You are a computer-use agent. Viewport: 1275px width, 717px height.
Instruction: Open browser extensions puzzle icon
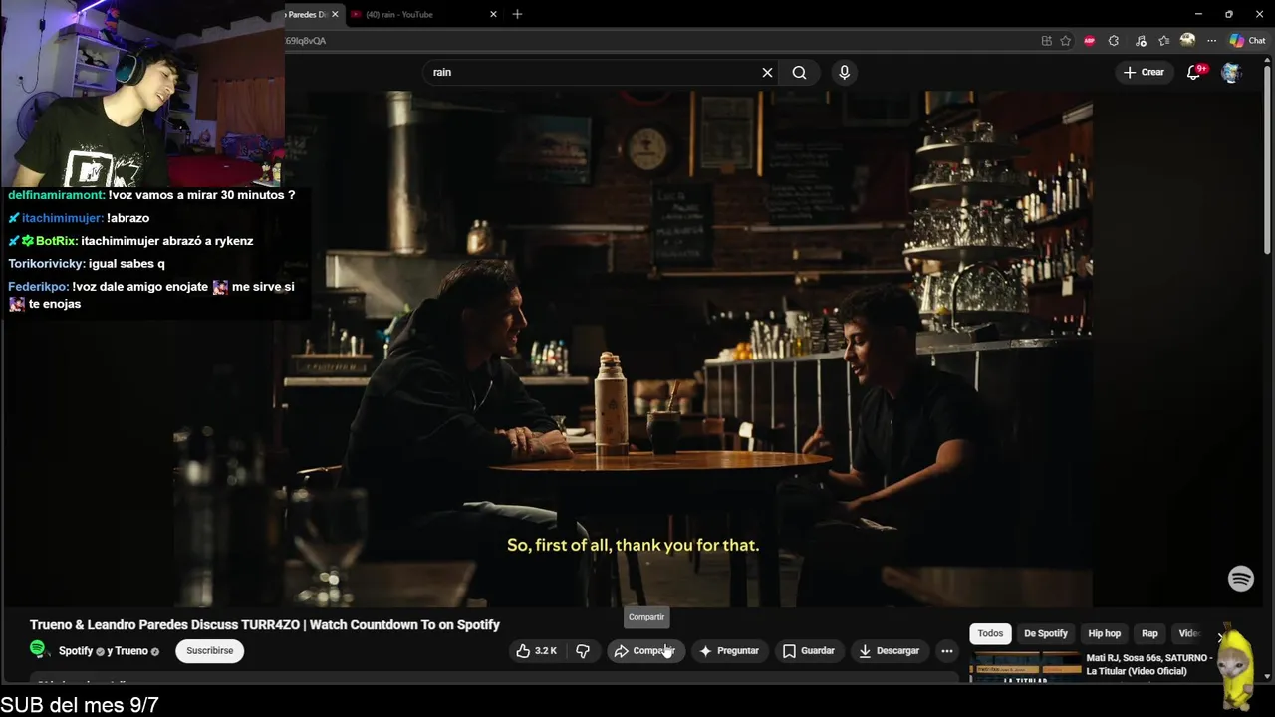pos(1114,41)
